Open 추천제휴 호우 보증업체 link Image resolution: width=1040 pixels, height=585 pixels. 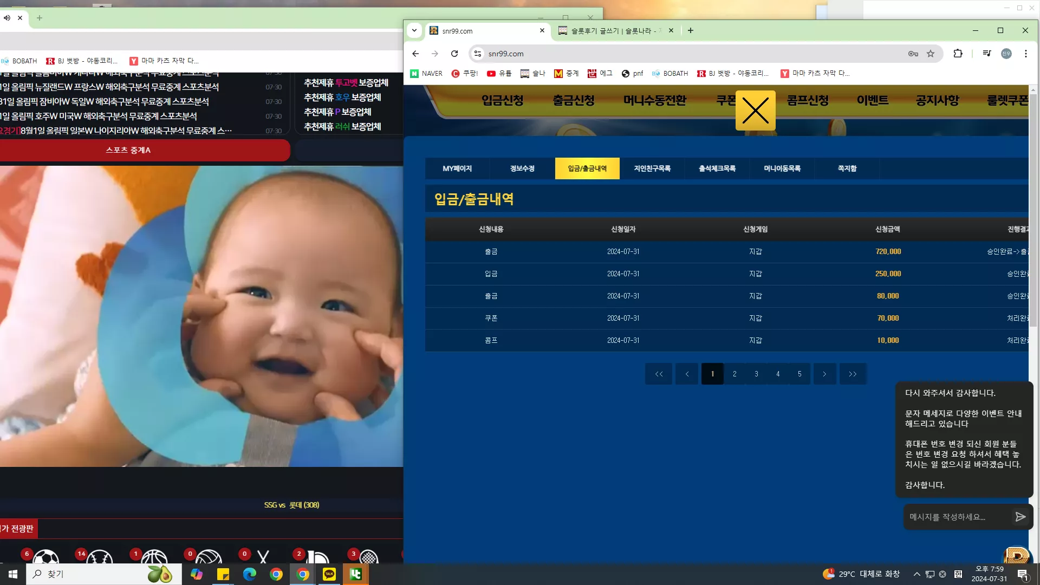coord(342,97)
